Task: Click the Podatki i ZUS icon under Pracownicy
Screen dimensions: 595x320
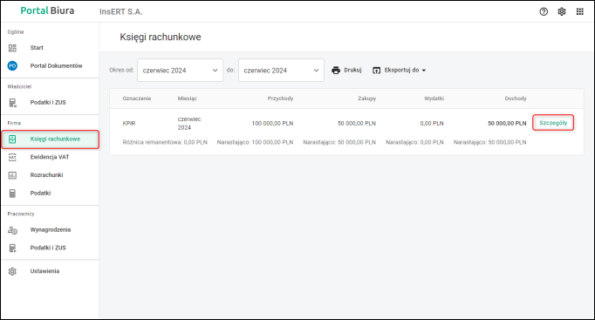Action: point(12,248)
